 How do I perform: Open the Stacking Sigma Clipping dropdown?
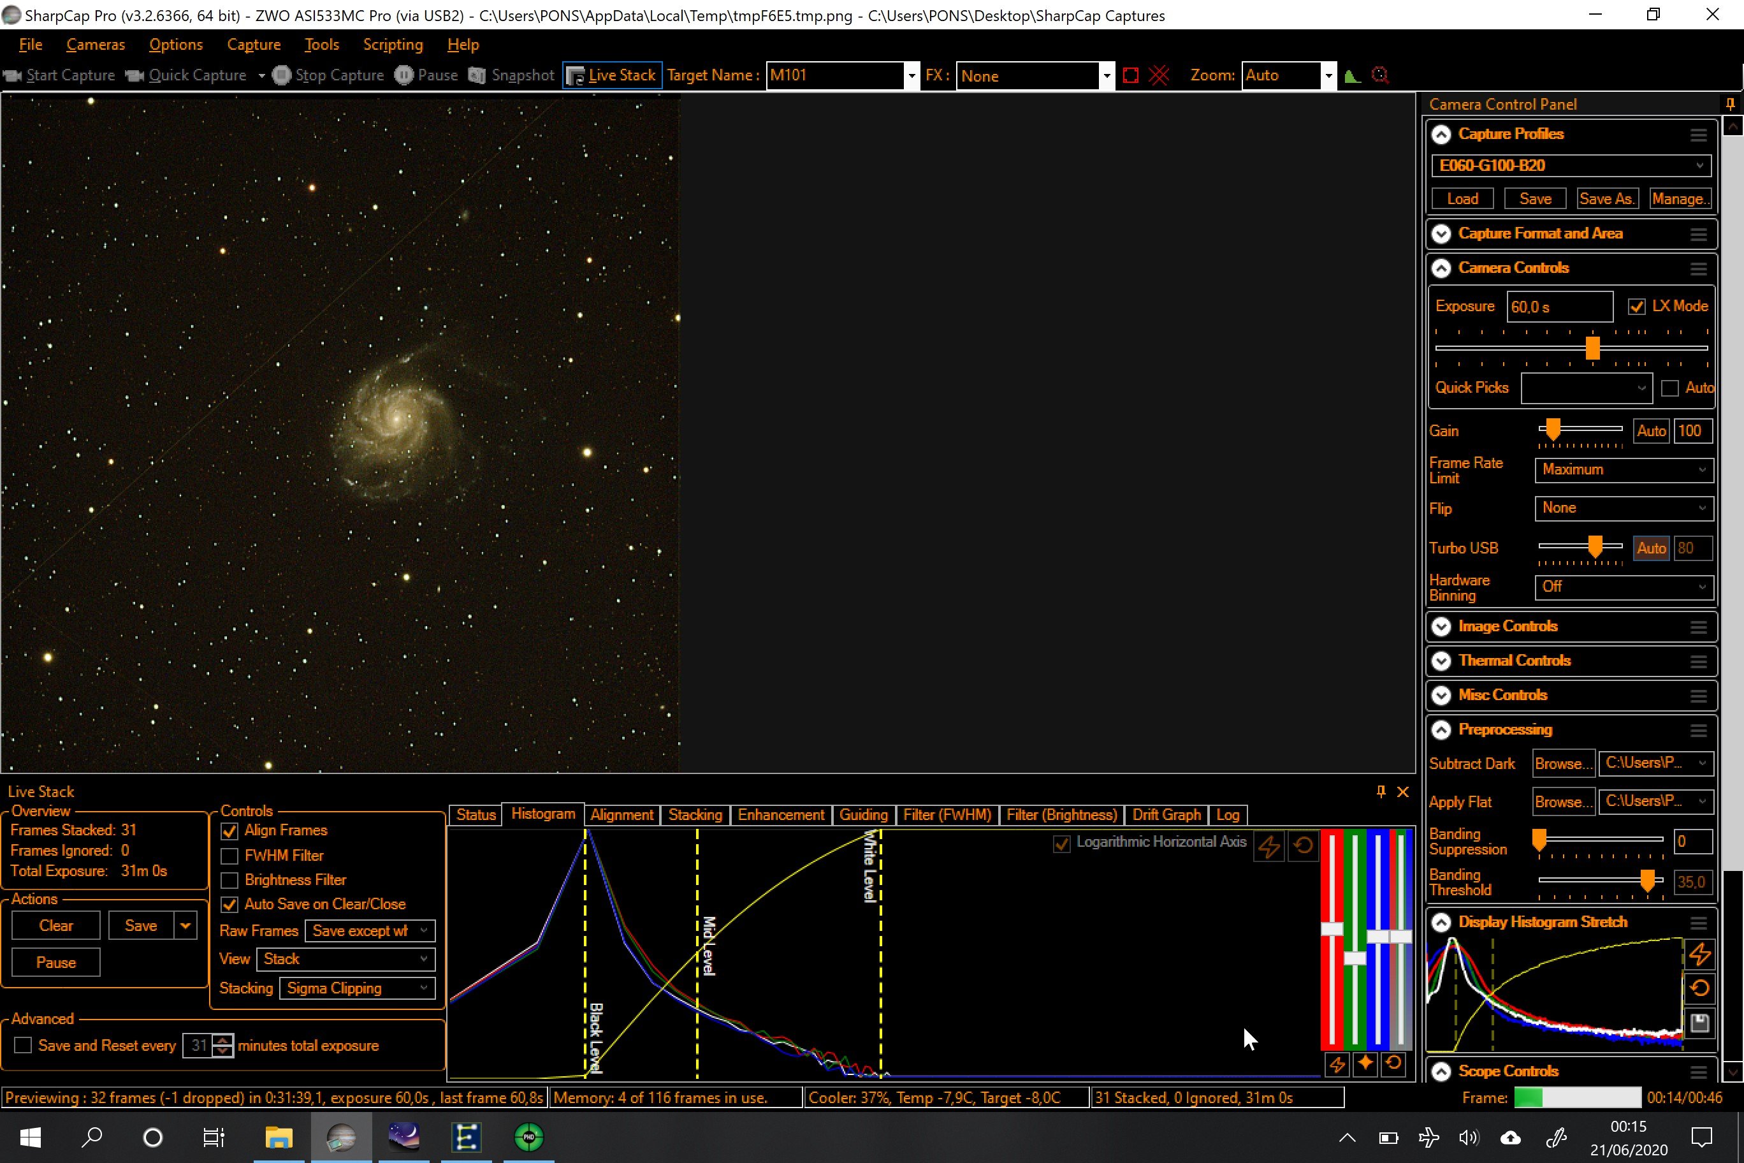click(x=357, y=988)
